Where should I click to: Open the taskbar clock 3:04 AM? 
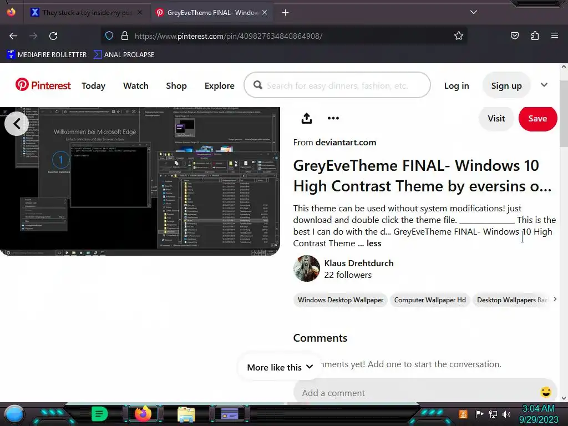pyautogui.click(x=538, y=414)
